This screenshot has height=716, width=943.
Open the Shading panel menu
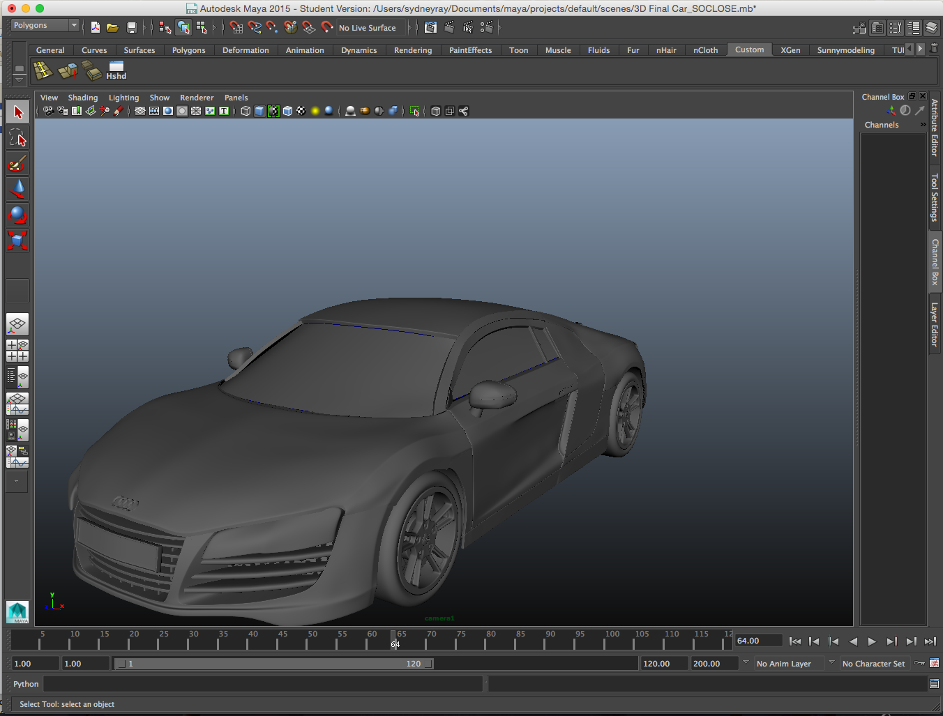[83, 98]
